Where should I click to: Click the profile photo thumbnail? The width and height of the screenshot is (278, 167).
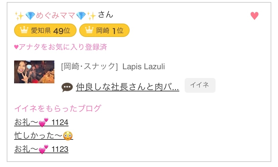tap(34, 72)
